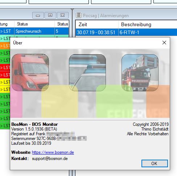Click the Version 1.5.0.1936 (BETA) text
The height and width of the screenshot is (176, 177).
[x=34, y=129]
